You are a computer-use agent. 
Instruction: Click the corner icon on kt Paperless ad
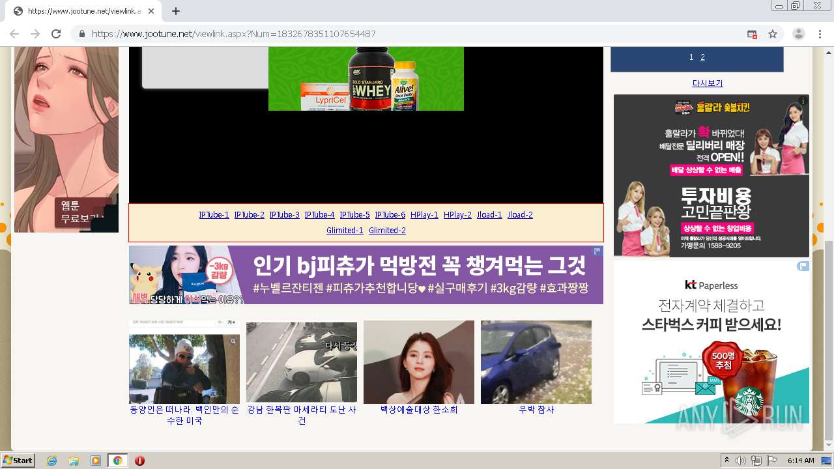(x=803, y=266)
